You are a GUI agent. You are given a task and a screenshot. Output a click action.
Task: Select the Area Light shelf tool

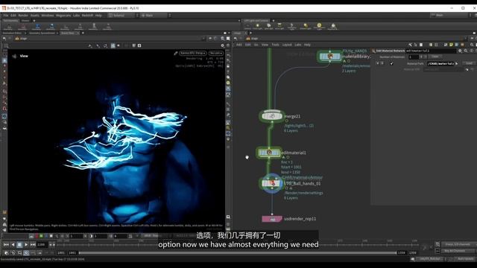pos(279,27)
